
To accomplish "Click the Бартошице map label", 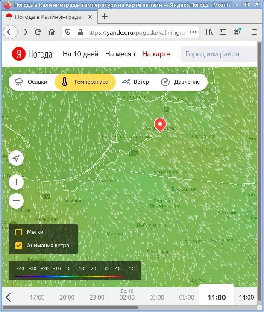I will click(x=184, y=189).
